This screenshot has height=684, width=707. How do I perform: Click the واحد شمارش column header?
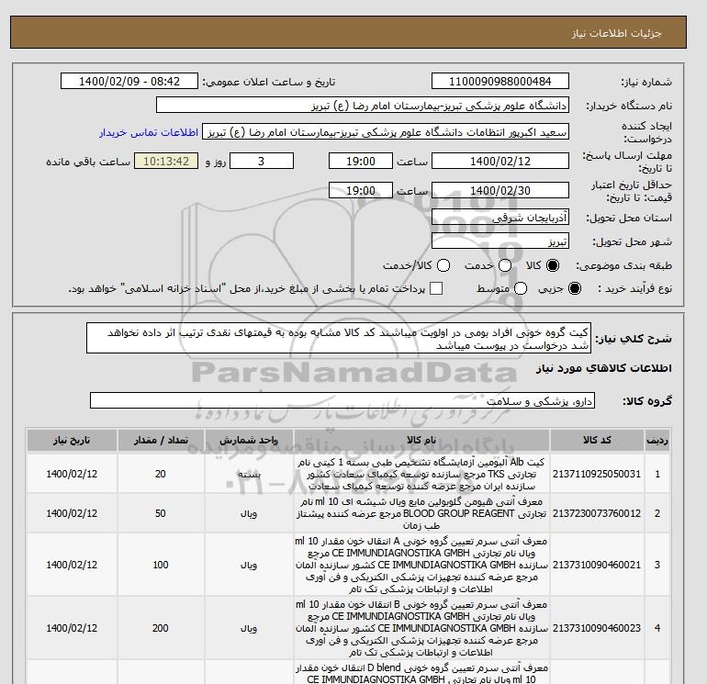(x=249, y=440)
